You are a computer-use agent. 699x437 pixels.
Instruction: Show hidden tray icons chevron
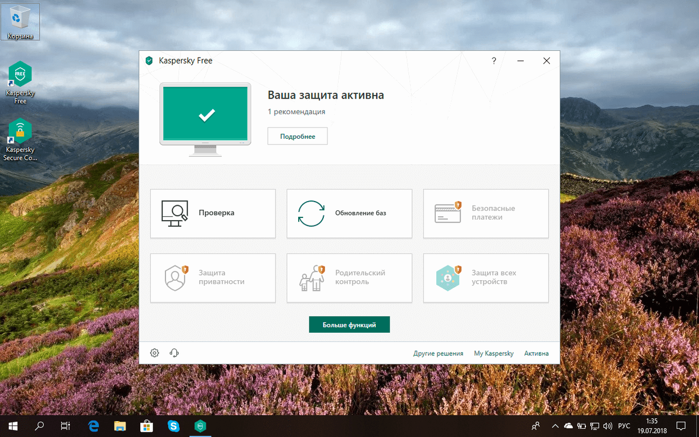pos(555,426)
